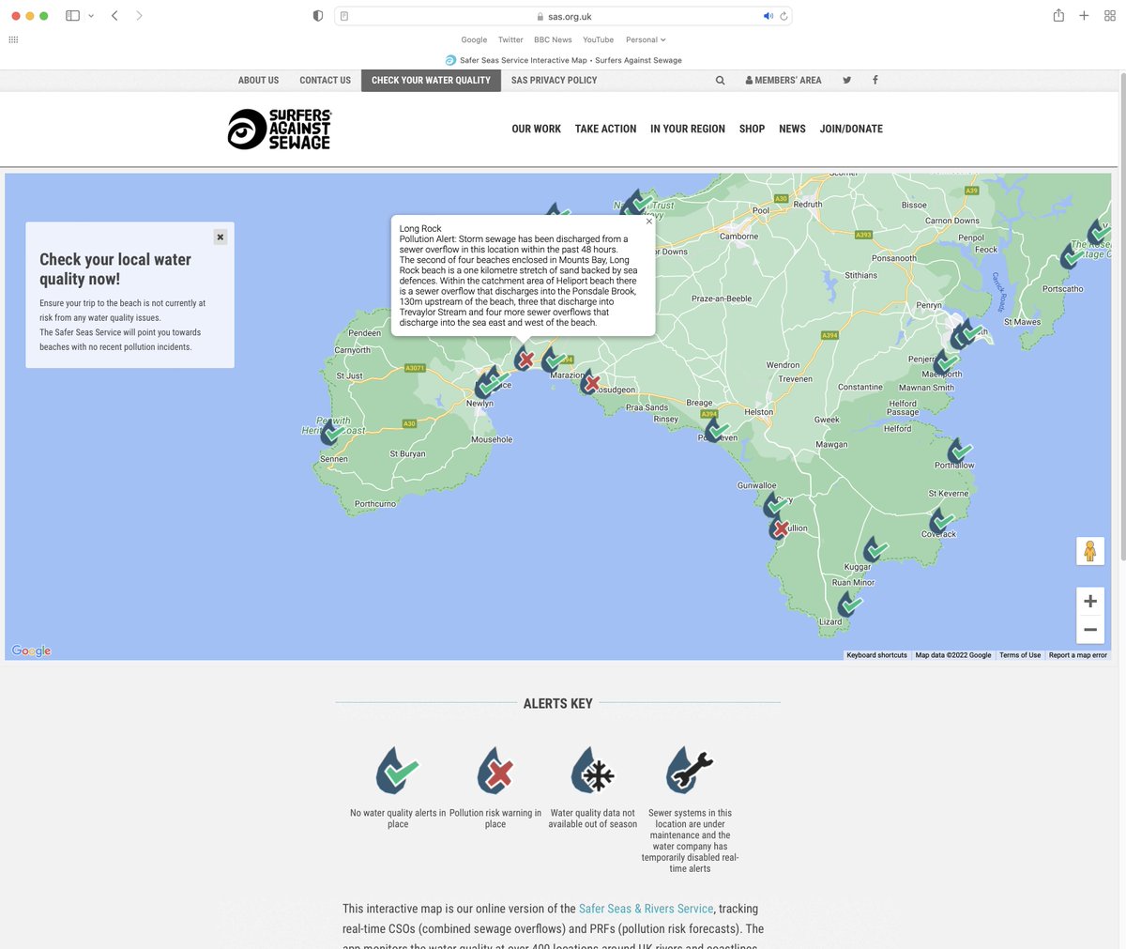Open the site search magnifier icon
The height and width of the screenshot is (949, 1126).
721,81
